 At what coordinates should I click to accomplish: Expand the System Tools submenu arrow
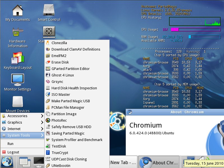(42, 135)
